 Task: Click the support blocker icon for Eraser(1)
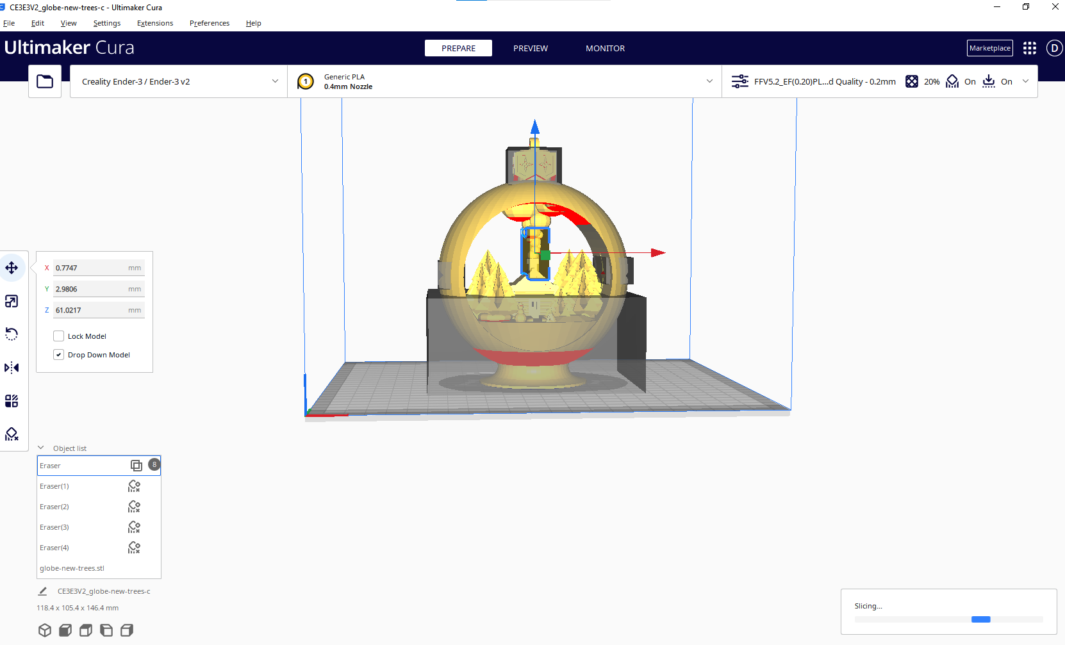134,486
